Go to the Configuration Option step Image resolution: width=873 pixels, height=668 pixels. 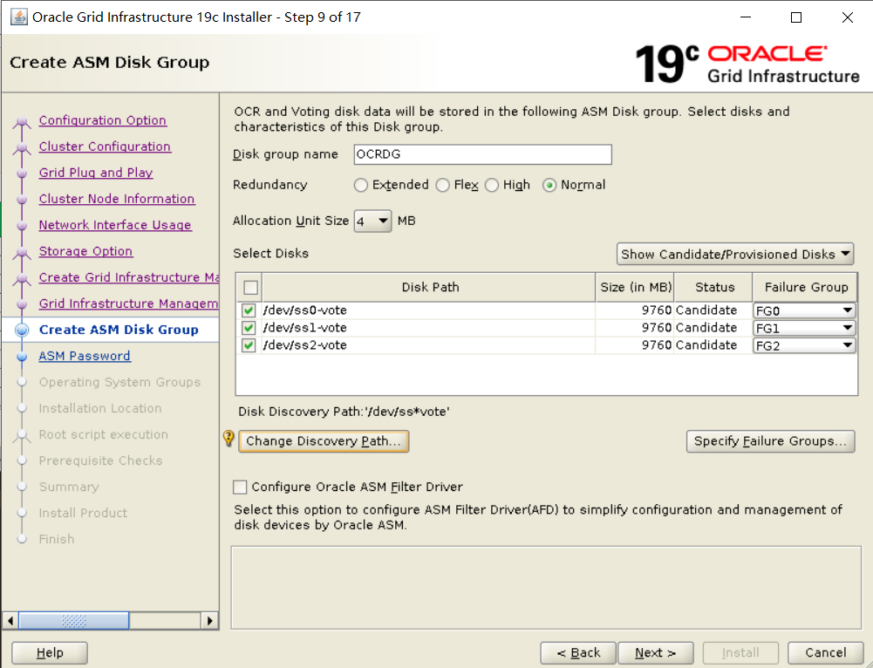click(102, 120)
